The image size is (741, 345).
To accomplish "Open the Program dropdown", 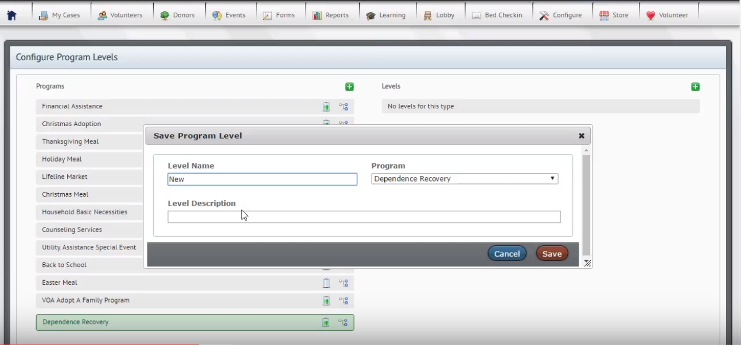I will pyautogui.click(x=465, y=179).
